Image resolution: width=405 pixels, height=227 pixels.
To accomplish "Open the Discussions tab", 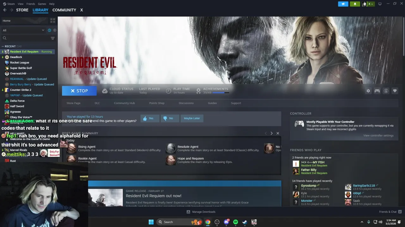I will (x=186, y=103).
